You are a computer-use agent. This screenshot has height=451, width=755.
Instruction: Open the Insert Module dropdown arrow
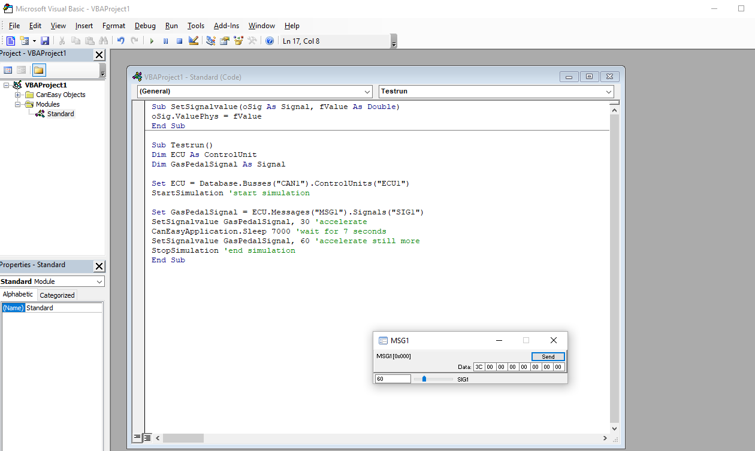(34, 41)
